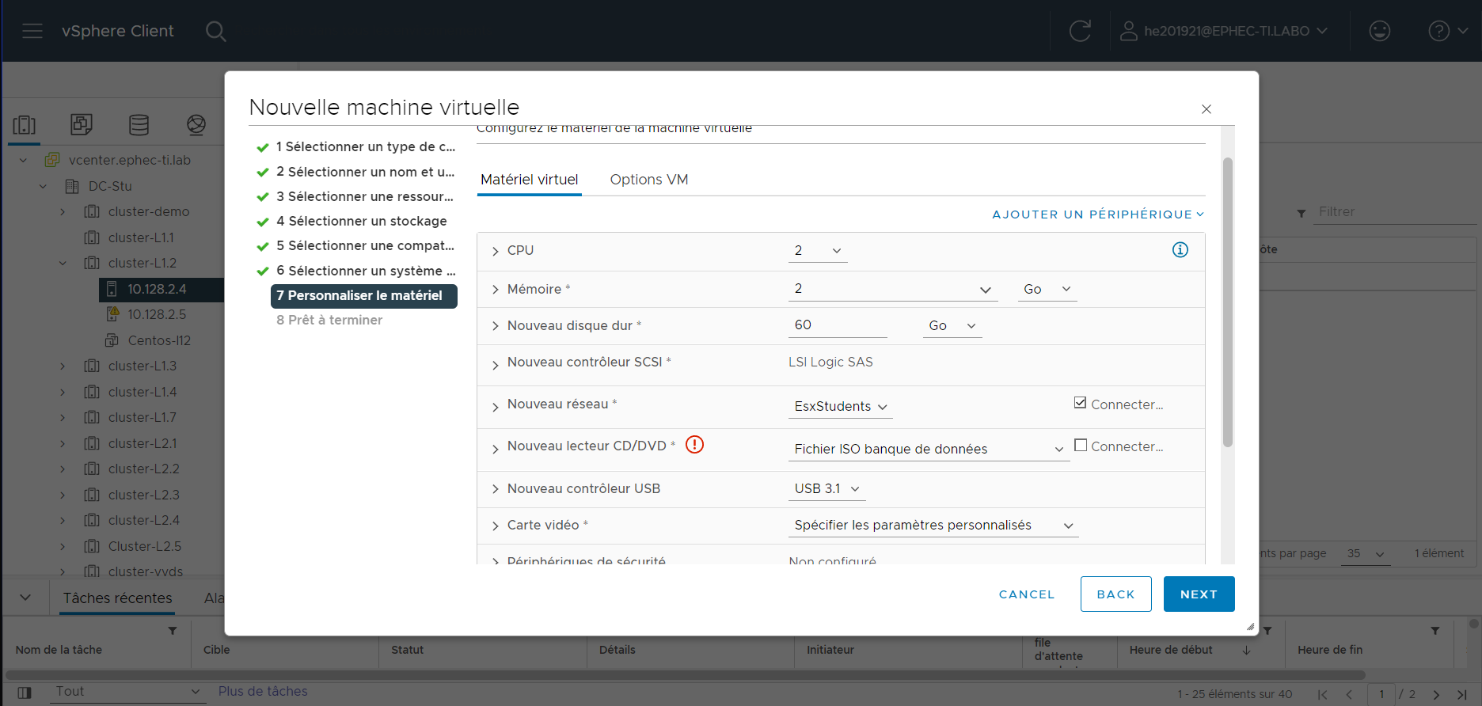Click the CANCEL button
The image size is (1482, 706).
tap(1027, 594)
